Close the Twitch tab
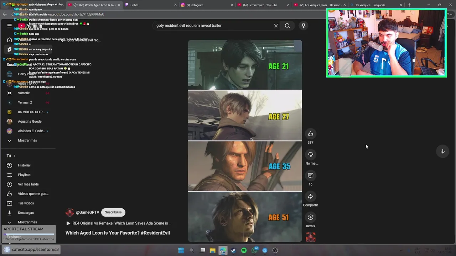Viewport: 456px width, 256px height. point(175,5)
